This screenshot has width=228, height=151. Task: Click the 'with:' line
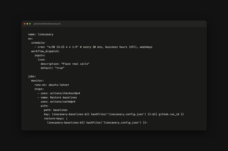pos(44,106)
